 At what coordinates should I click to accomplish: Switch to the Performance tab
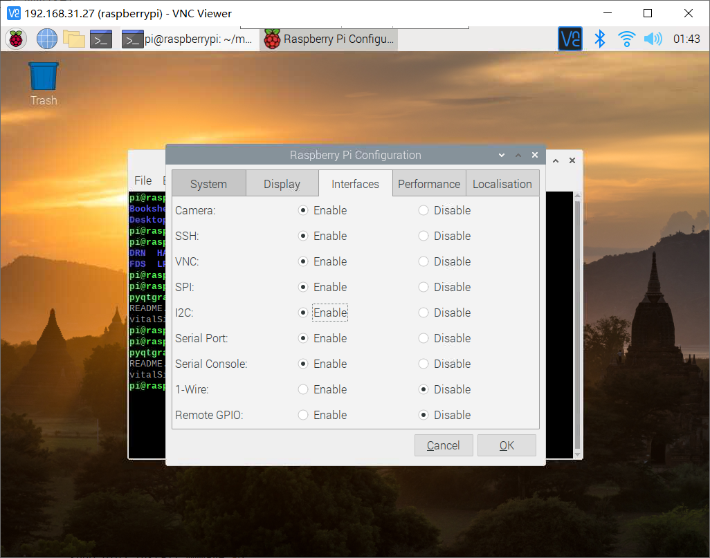coord(429,184)
